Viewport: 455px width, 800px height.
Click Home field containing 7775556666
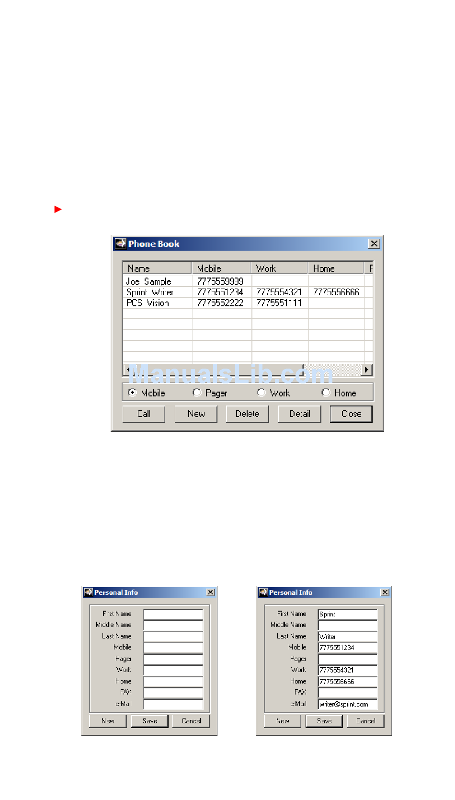coord(348,682)
